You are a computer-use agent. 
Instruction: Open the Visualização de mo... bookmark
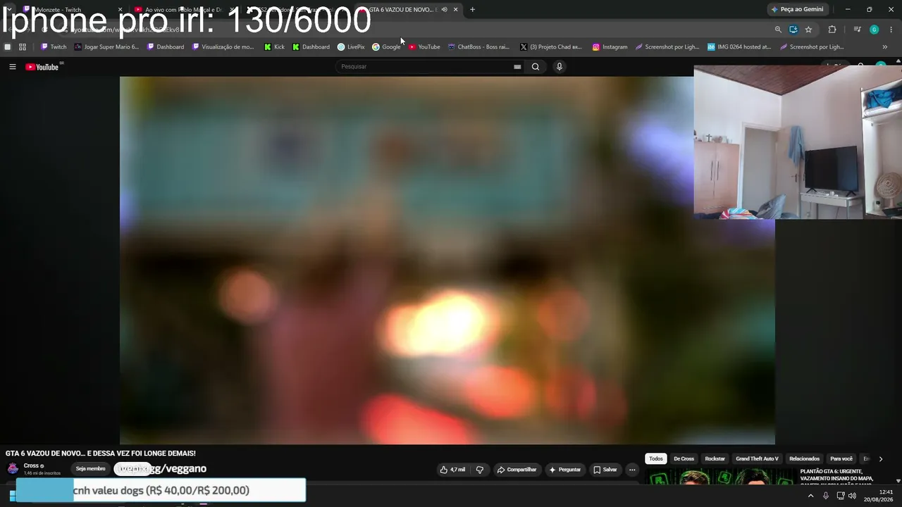[x=223, y=47]
